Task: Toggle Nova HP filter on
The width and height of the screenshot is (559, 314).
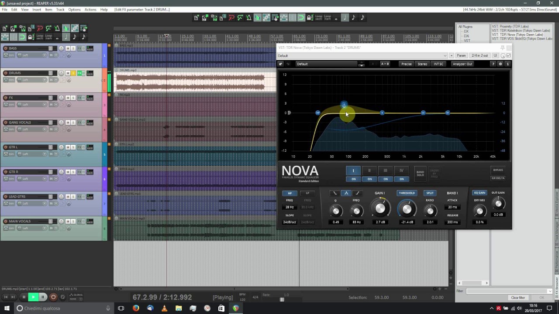Action: point(290,193)
